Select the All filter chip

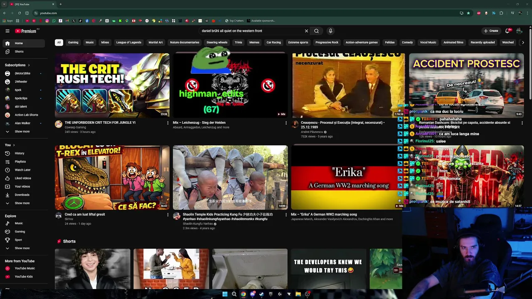(x=59, y=42)
